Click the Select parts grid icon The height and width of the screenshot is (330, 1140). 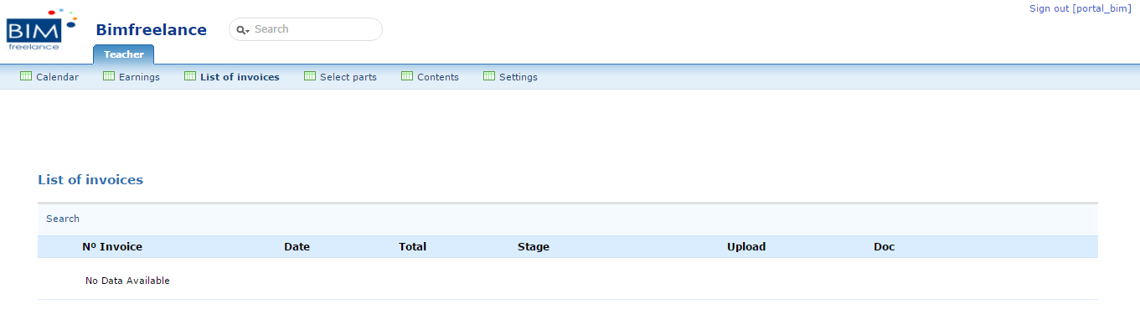tap(310, 76)
